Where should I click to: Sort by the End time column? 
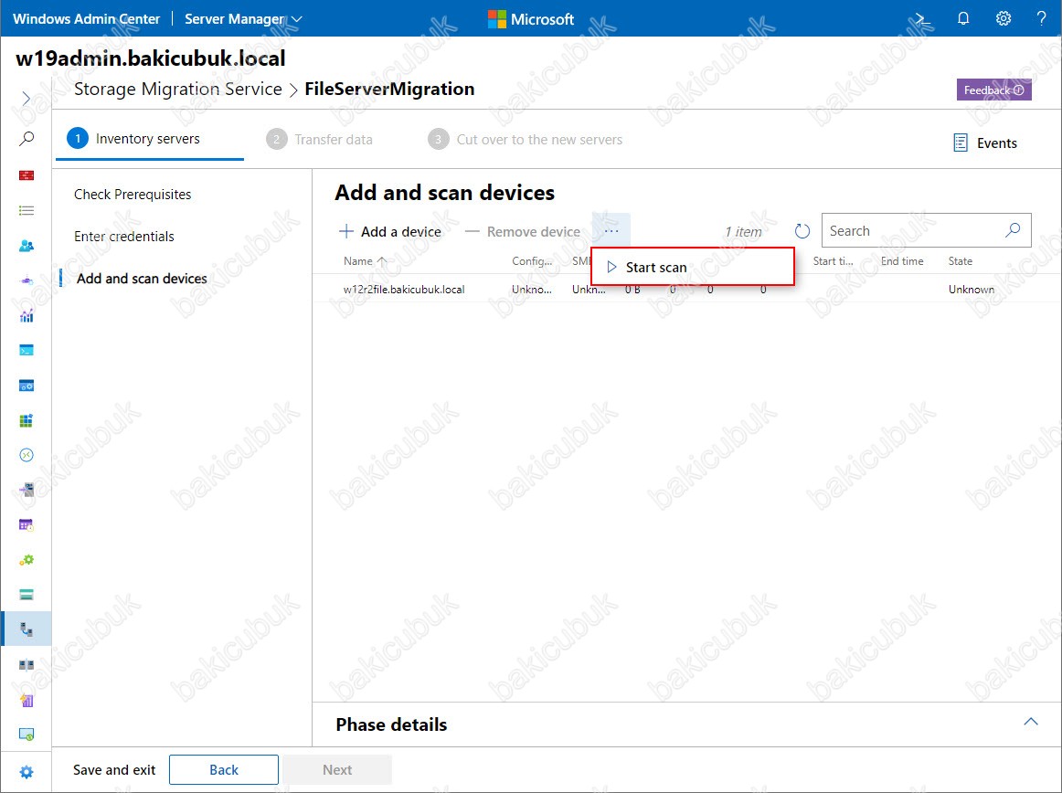click(901, 260)
